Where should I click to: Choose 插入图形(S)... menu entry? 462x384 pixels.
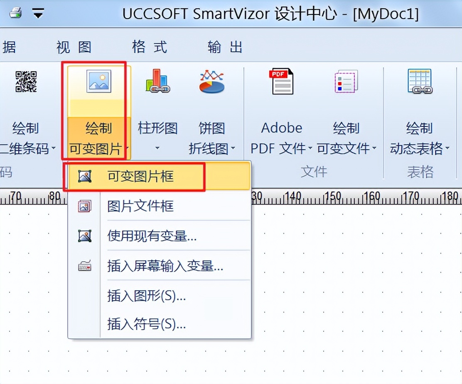159,296
